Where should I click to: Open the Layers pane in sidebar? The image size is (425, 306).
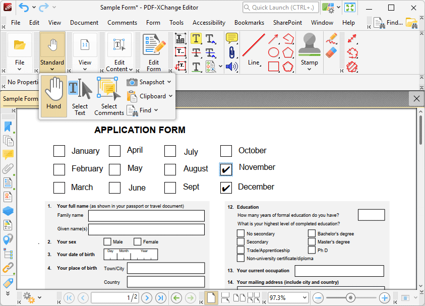(x=8, y=211)
